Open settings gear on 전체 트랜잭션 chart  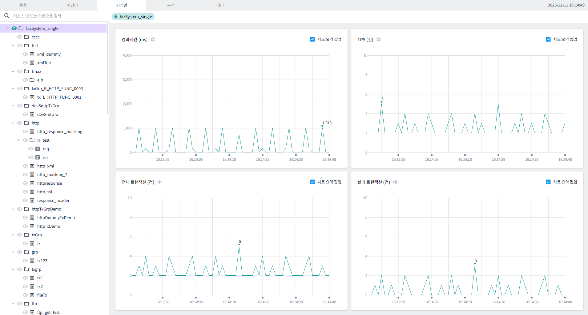(159, 182)
